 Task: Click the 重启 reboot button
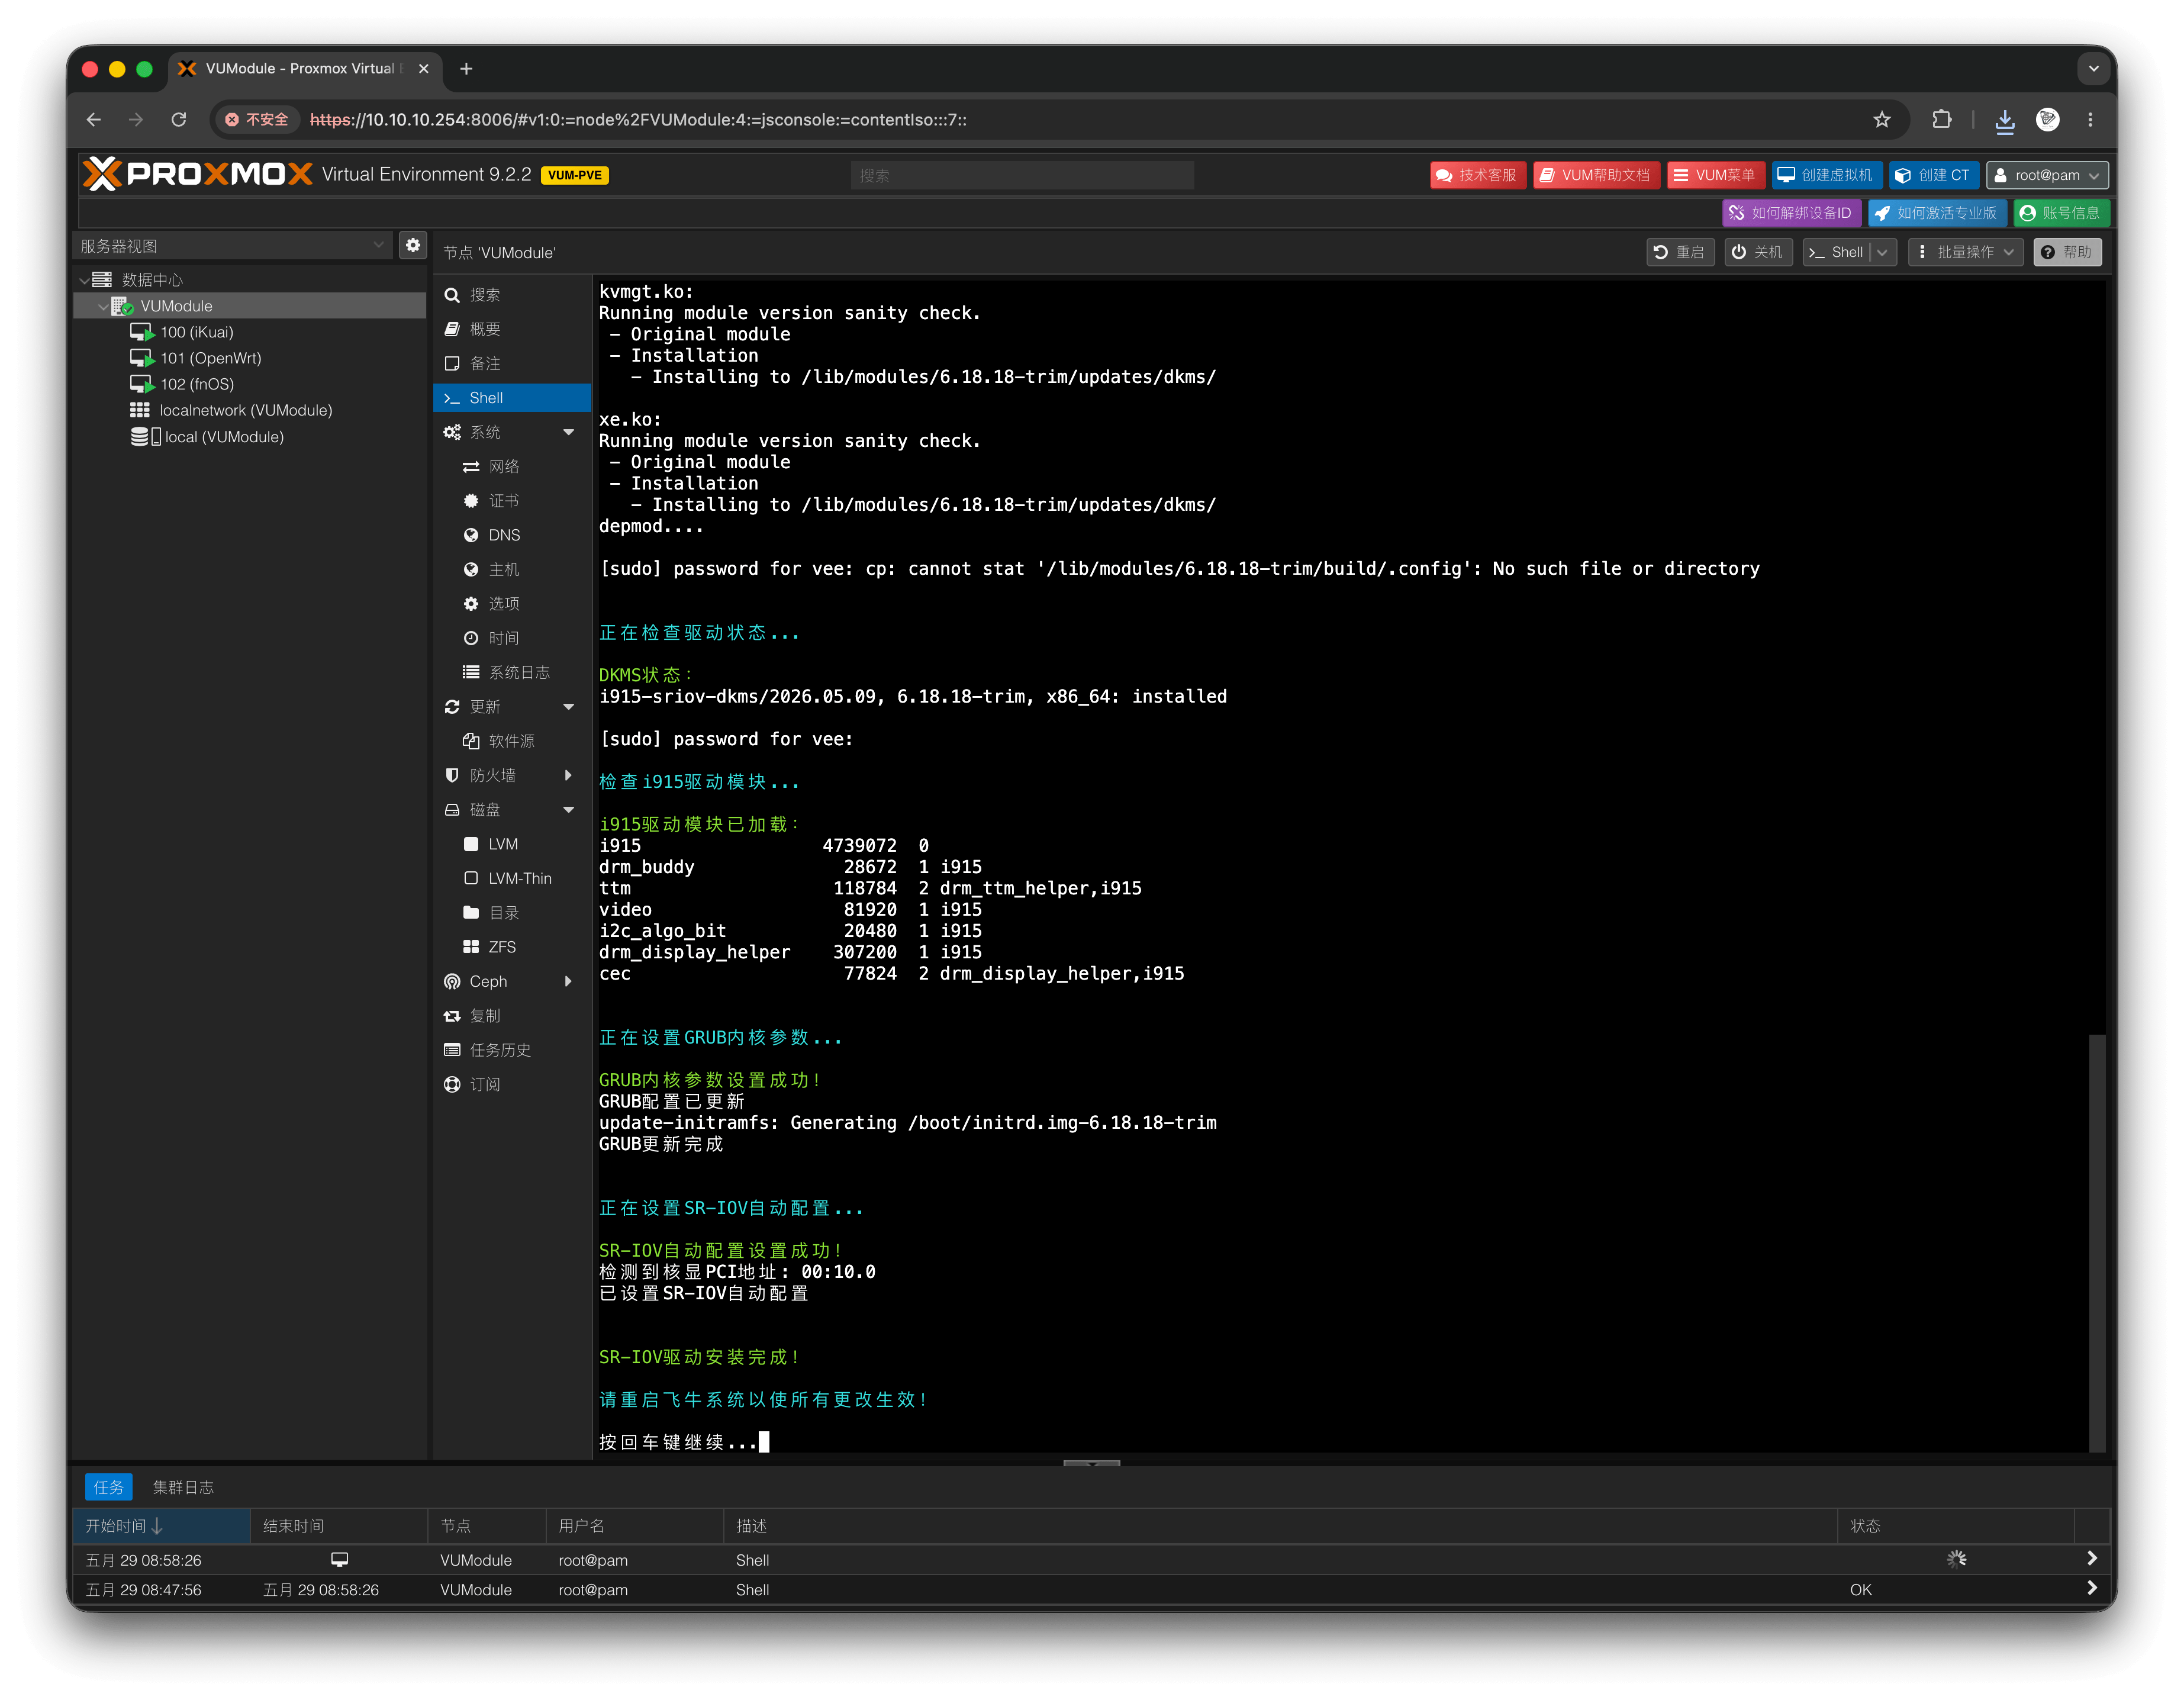tap(1680, 252)
